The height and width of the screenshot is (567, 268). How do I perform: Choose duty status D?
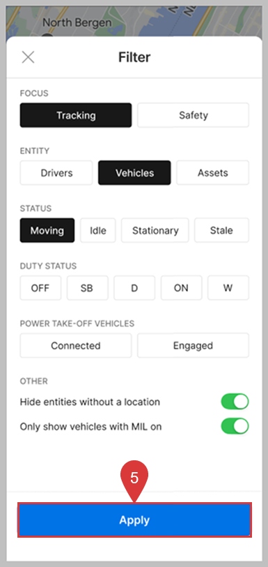(x=134, y=288)
